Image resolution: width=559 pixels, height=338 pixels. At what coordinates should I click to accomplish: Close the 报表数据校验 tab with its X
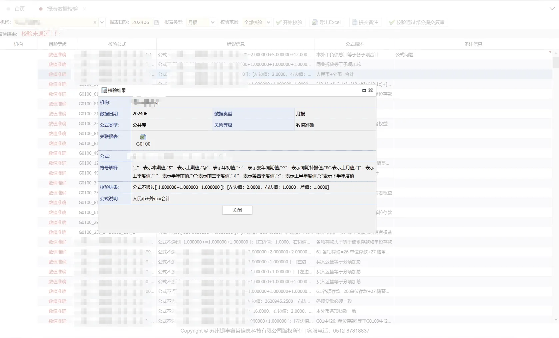[x=84, y=9]
